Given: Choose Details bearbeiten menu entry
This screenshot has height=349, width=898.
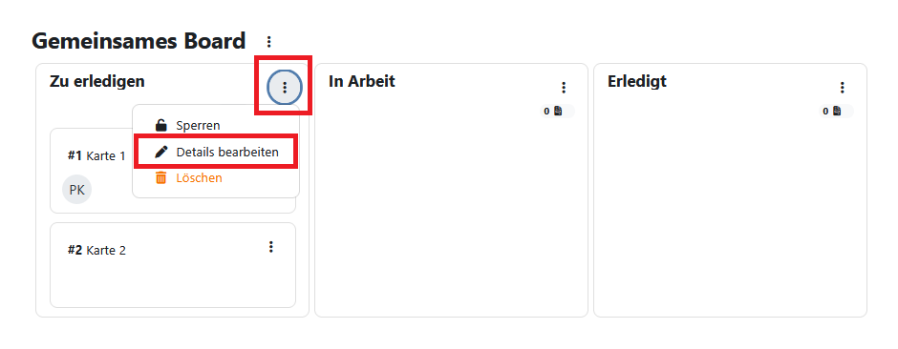Looking at the screenshot, I should pyautogui.click(x=216, y=152).
